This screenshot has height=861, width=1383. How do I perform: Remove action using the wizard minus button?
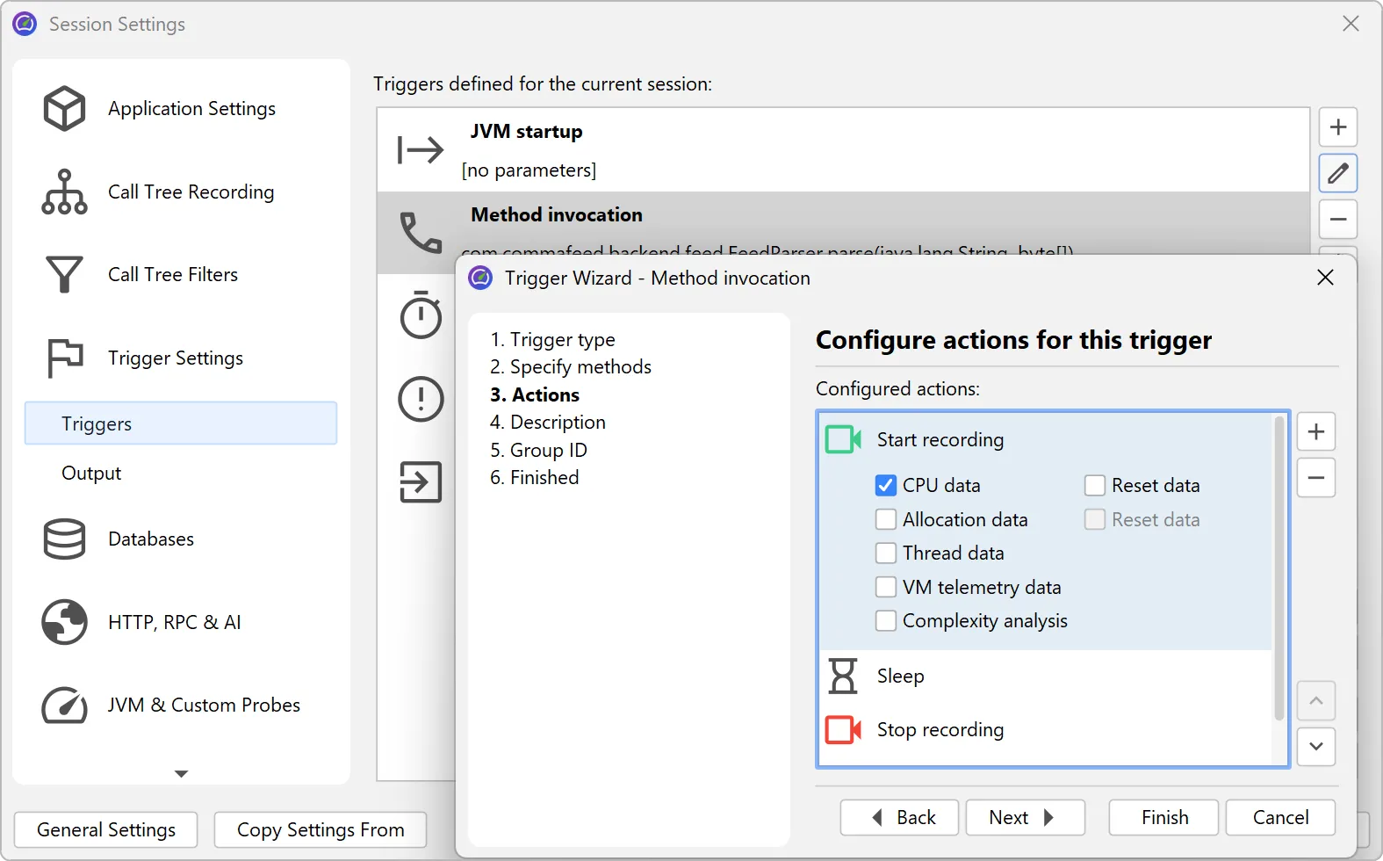(x=1315, y=478)
